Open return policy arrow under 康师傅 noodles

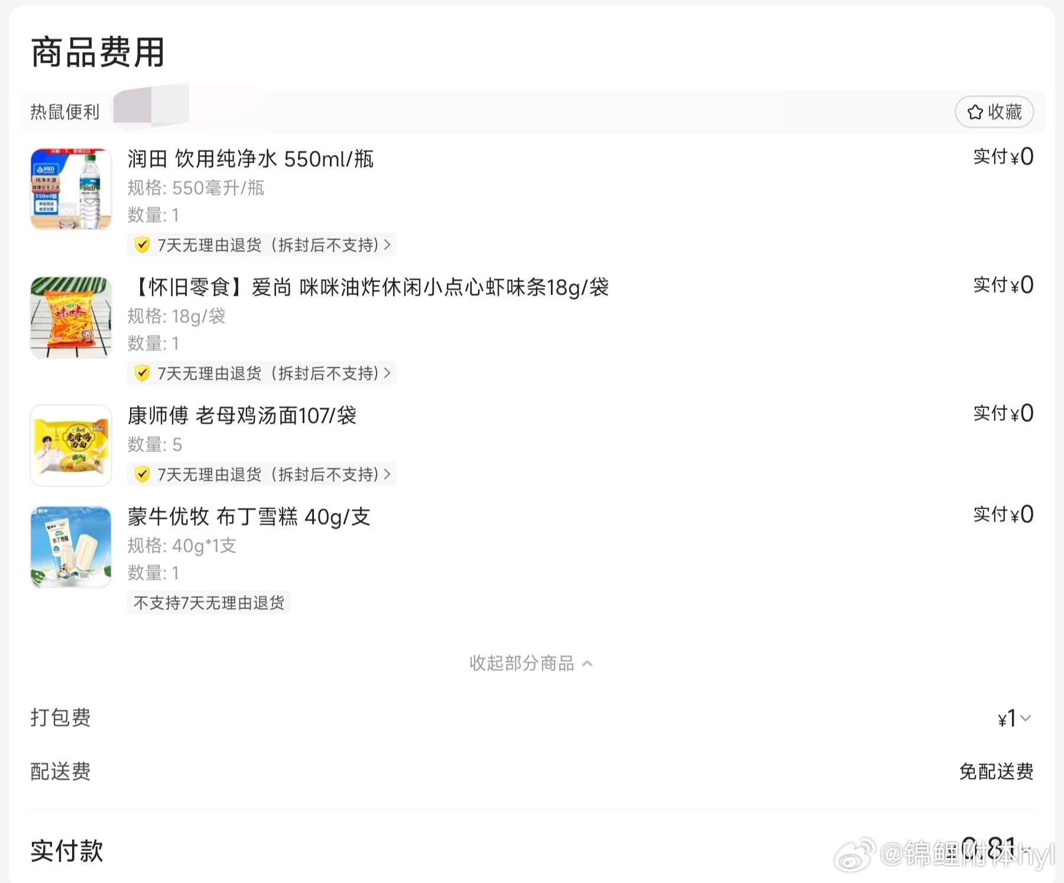[x=387, y=474]
